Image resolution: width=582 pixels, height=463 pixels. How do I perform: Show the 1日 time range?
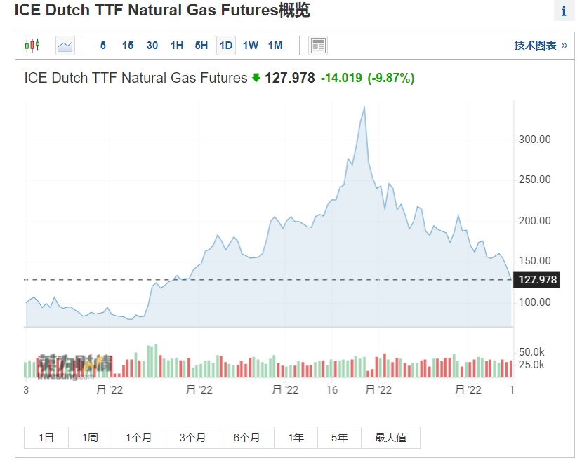point(46,438)
